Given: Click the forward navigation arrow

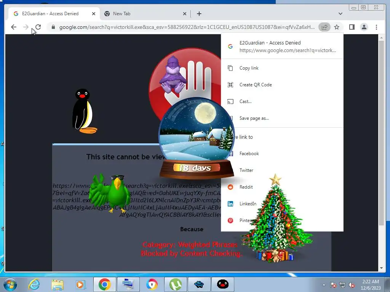Looking at the screenshot, I should tap(26, 27).
